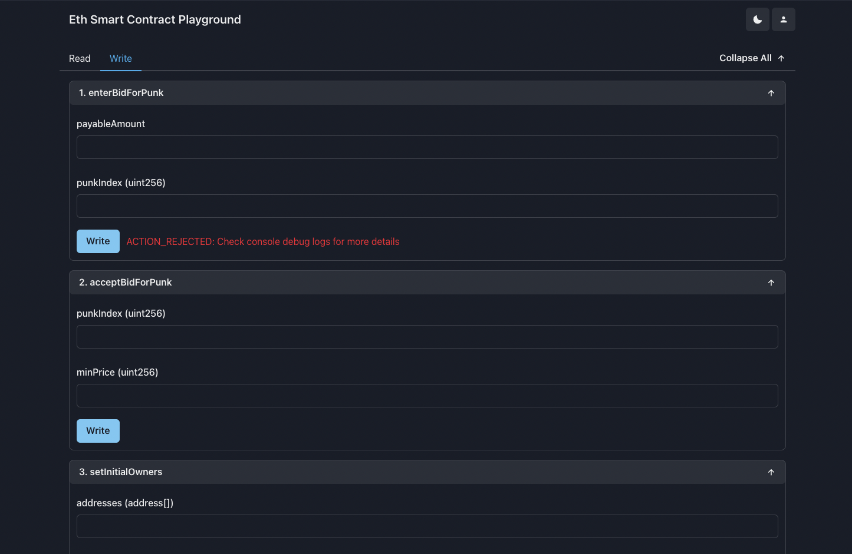Viewport: 852px width, 554px height.
Task: Click the punkIndex field in enterBidForPunk
Action: coord(427,206)
